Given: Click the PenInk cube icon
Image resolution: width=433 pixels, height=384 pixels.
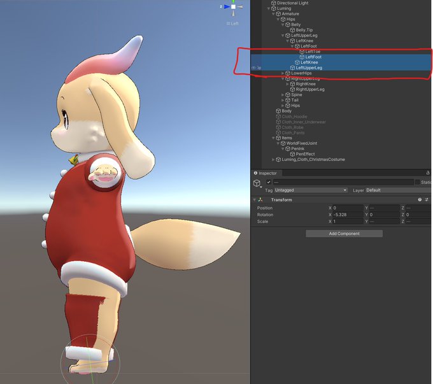Looking at the screenshot, I should click(288, 148).
